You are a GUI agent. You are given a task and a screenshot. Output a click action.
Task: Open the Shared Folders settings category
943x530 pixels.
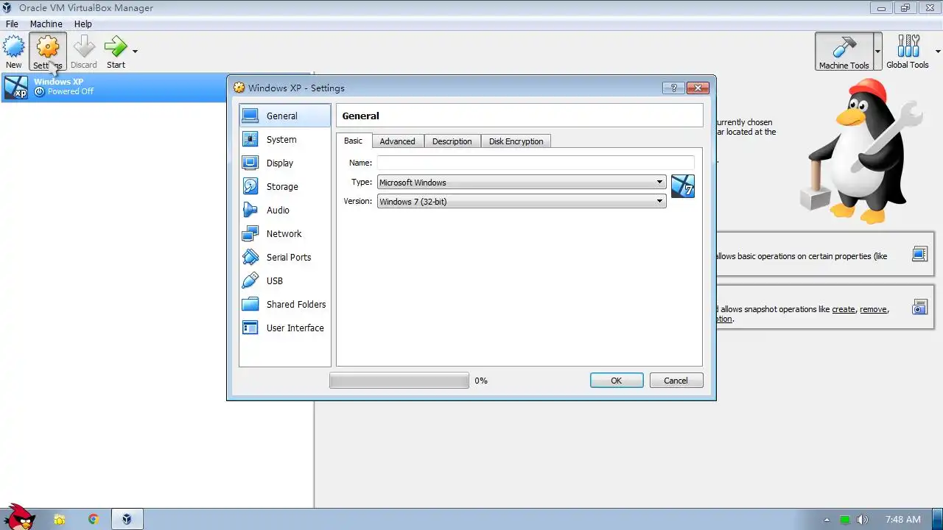coord(284,304)
